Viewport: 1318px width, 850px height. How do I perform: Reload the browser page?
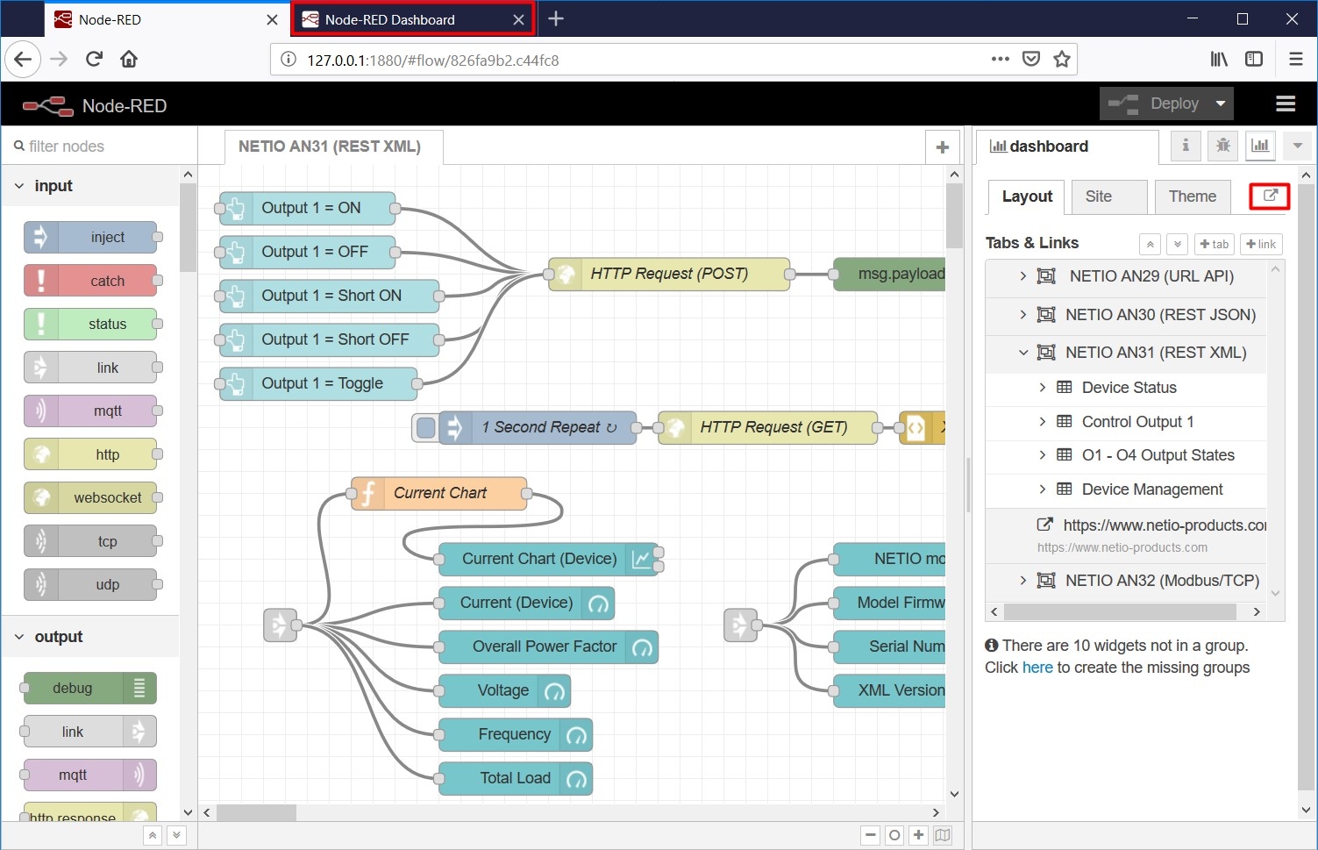pyautogui.click(x=94, y=59)
